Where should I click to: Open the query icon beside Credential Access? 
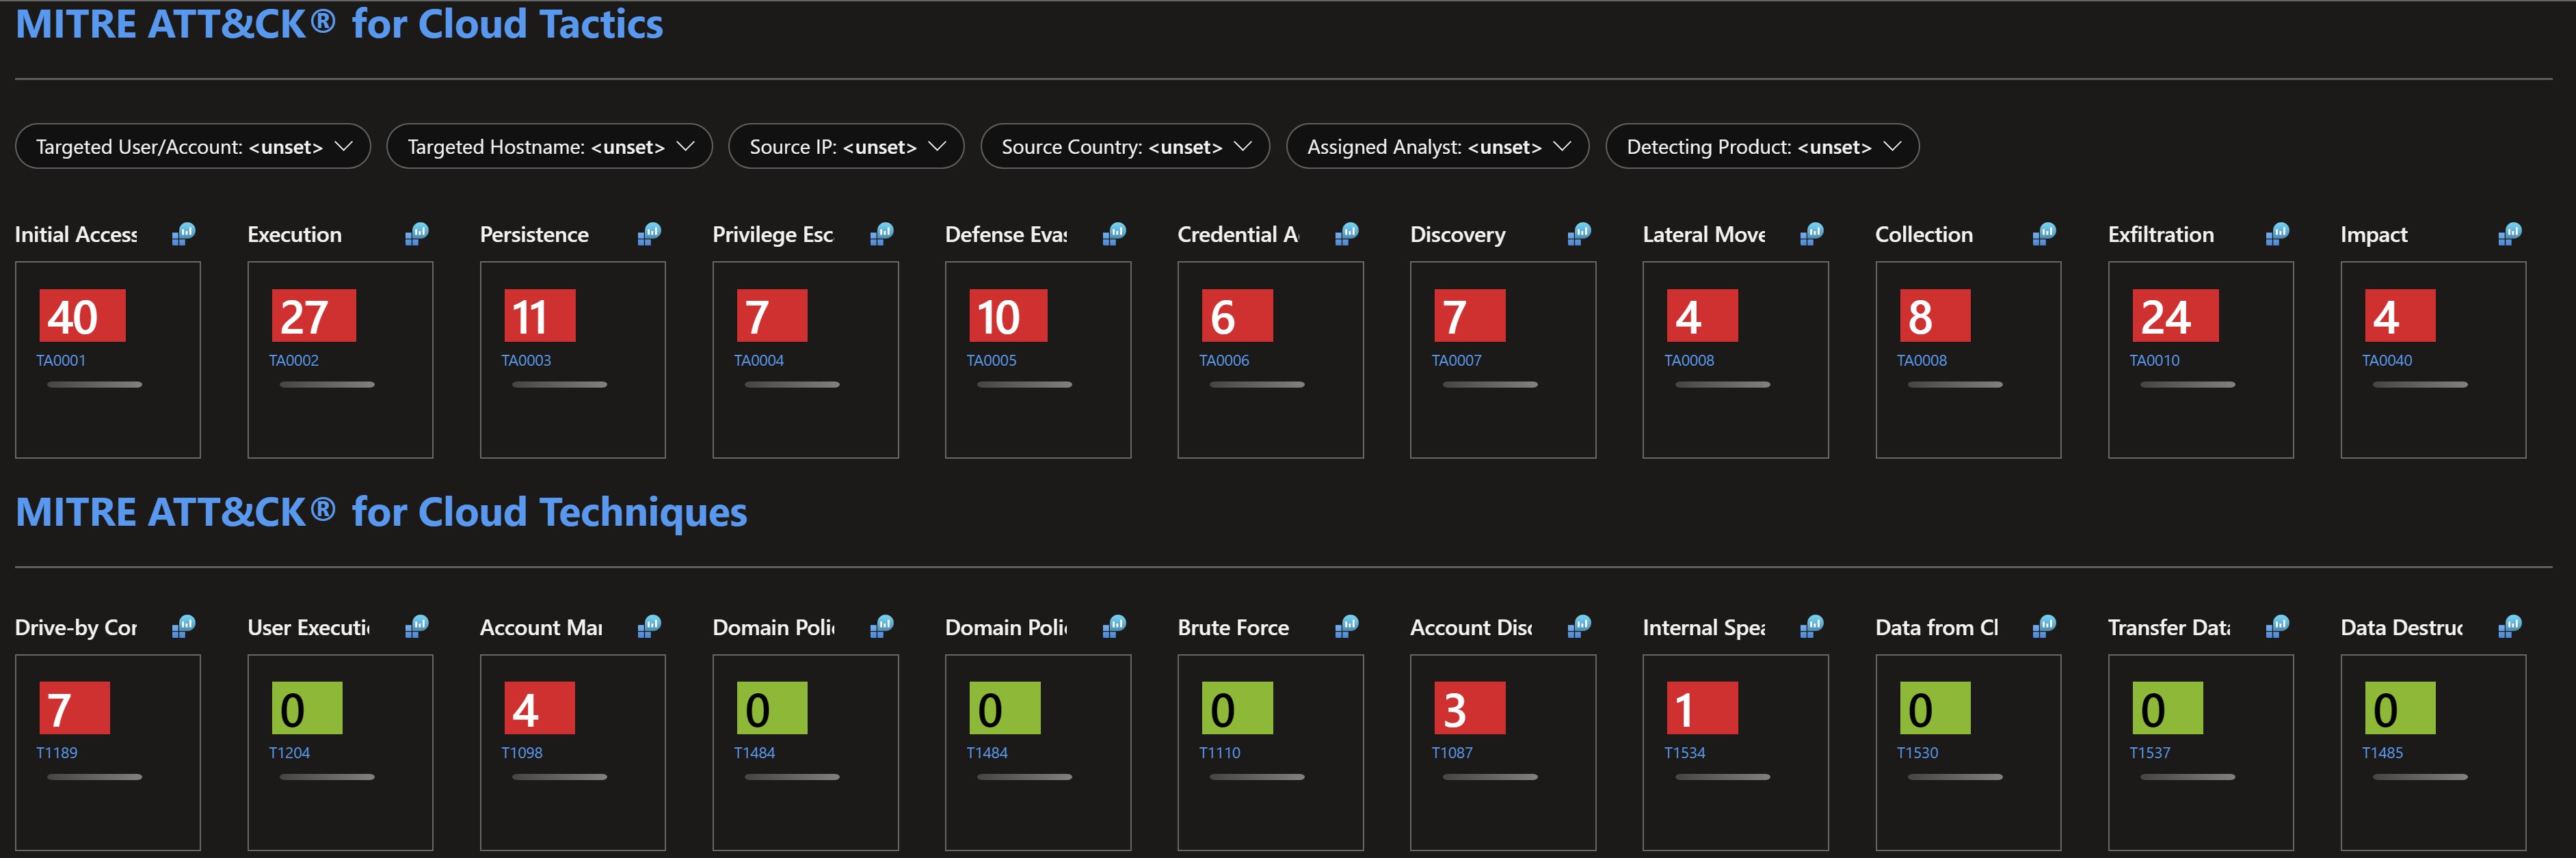click(1347, 234)
